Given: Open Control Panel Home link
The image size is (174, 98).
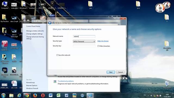Looking at the screenshot, I should (33, 26).
